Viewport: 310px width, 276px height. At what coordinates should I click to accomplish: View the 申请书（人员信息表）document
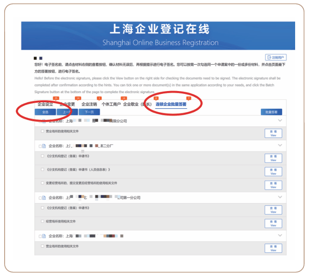pos(273,171)
